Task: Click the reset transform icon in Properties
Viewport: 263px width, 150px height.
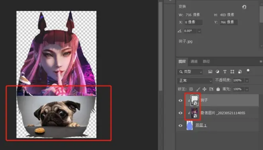Action: (x=244, y=7)
